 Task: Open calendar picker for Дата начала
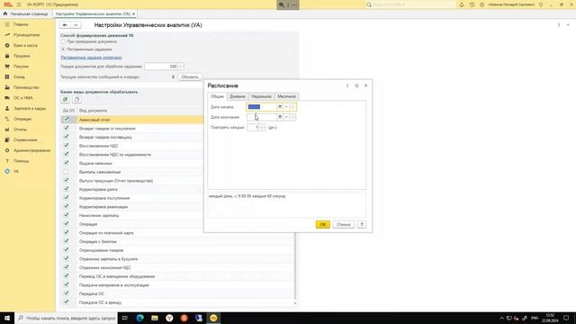click(280, 107)
